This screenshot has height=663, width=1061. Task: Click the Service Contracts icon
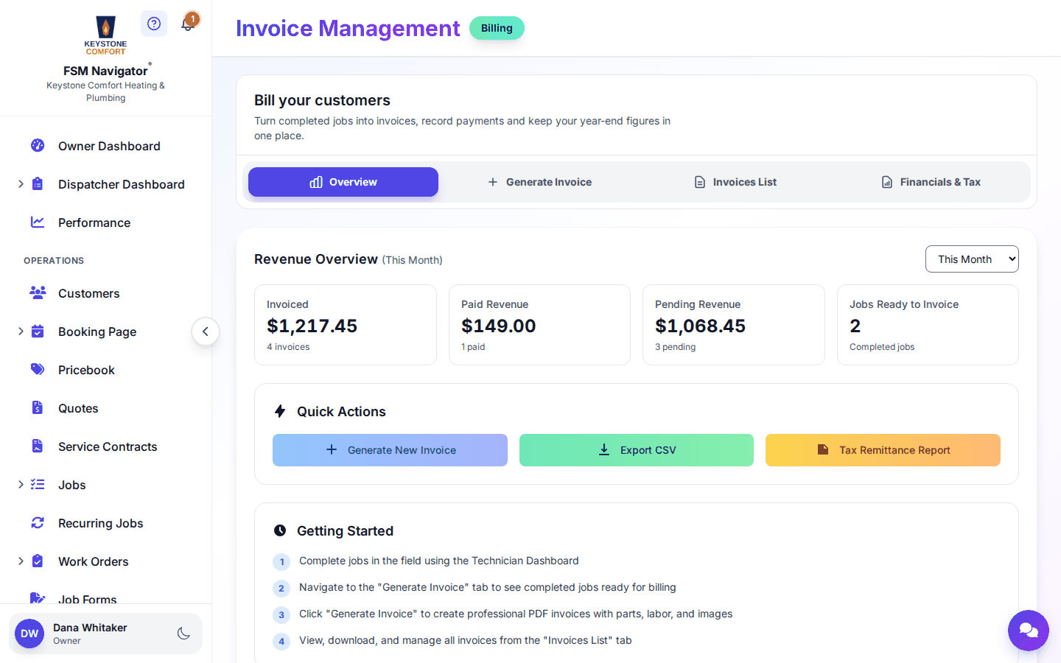point(38,446)
